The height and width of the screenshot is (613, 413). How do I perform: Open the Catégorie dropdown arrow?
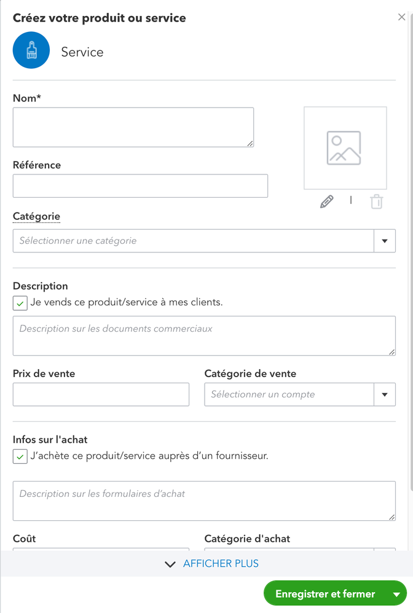click(384, 241)
